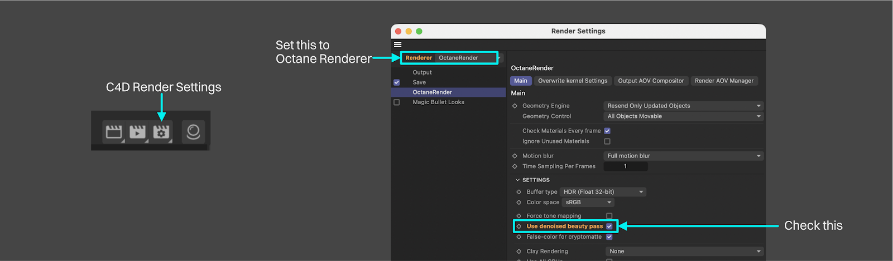
Task: Click the Render View clapperboard icon
Action: tap(114, 132)
